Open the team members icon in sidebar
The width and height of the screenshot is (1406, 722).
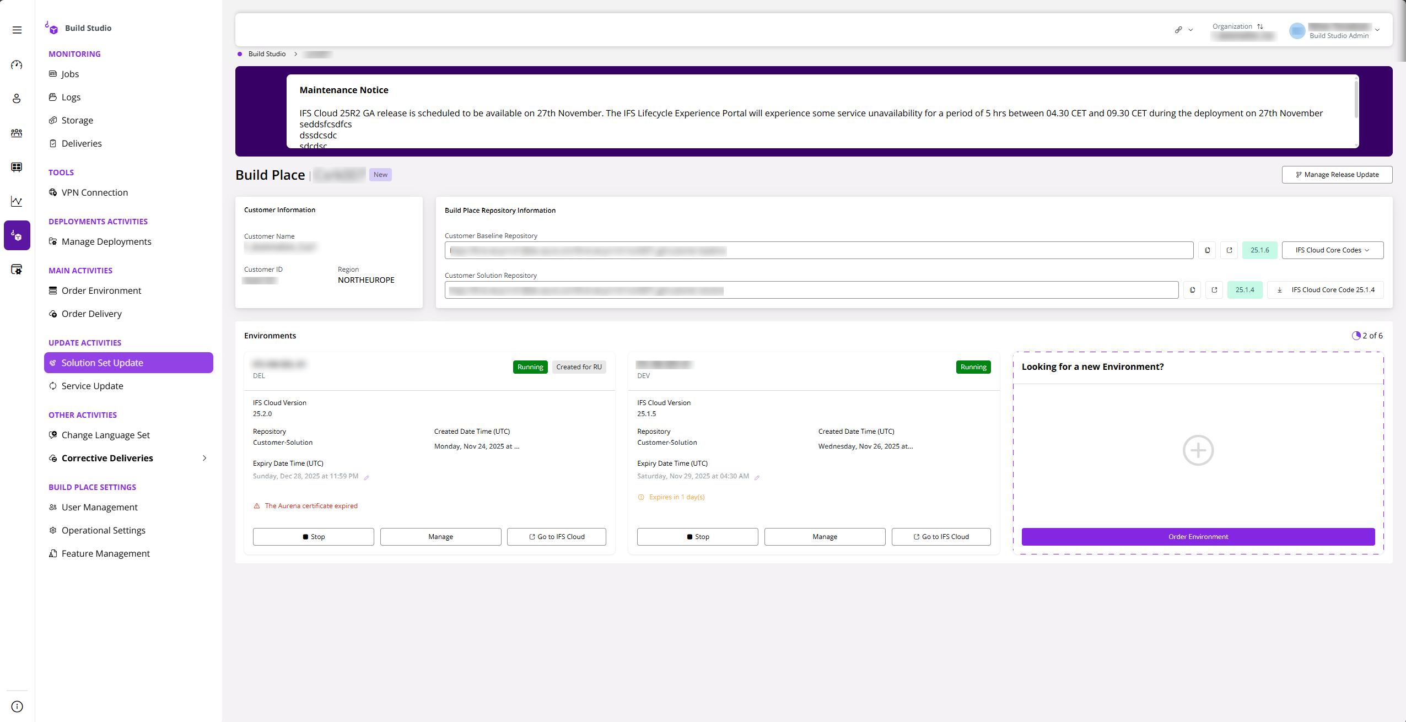point(17,133)
